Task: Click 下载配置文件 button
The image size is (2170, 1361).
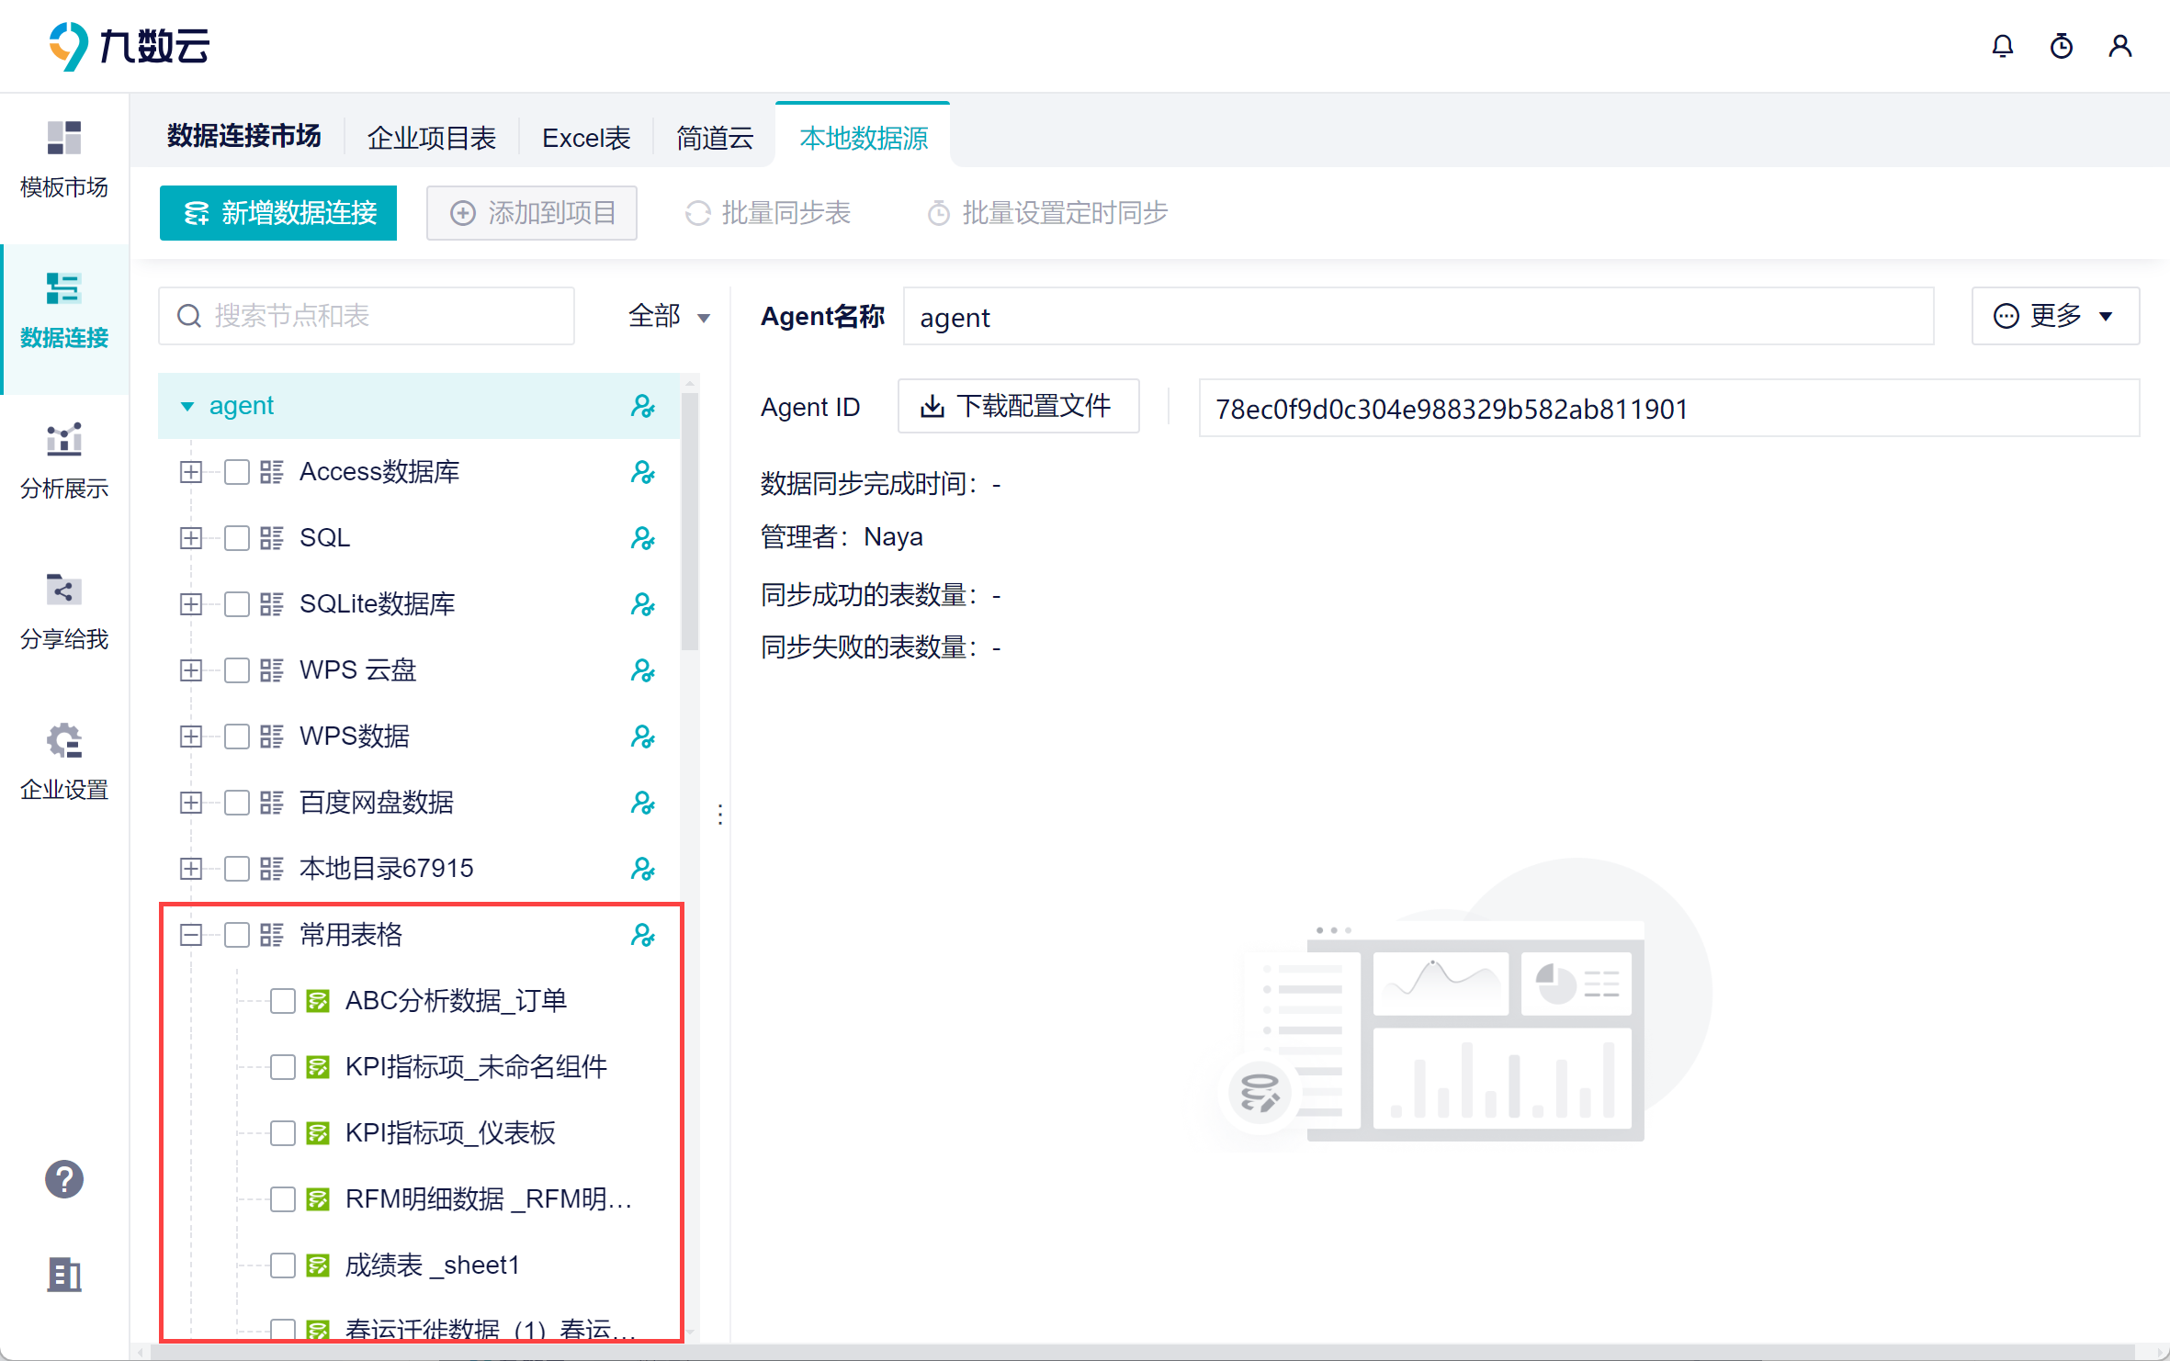Action: click(1018, 406)
